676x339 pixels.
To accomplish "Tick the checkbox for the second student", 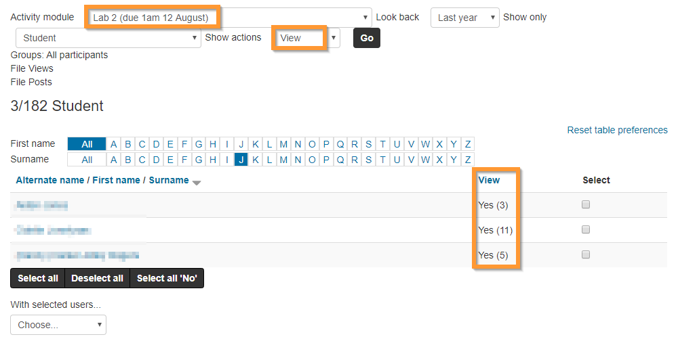I will [x=586, y=230].
